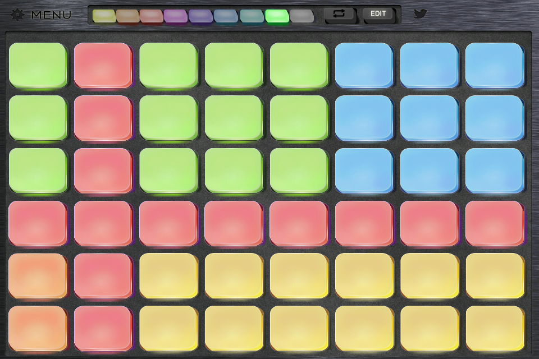Select the orange bank swatch in top bar

pyautogui.click(x=128, y=16)
